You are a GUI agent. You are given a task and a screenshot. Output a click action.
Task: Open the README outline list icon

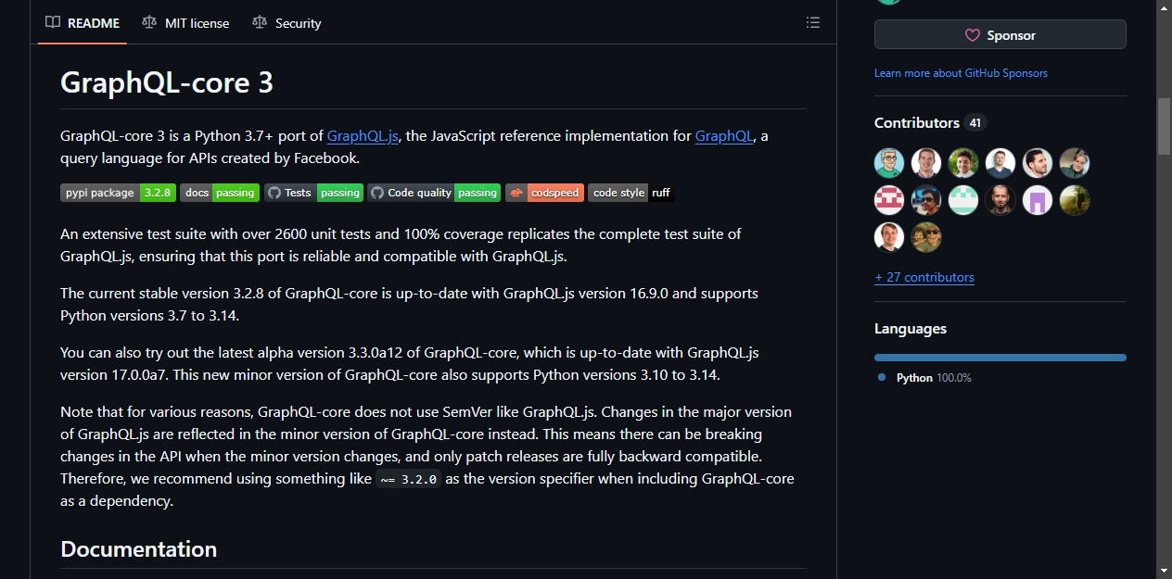click(x=813, y=22)
